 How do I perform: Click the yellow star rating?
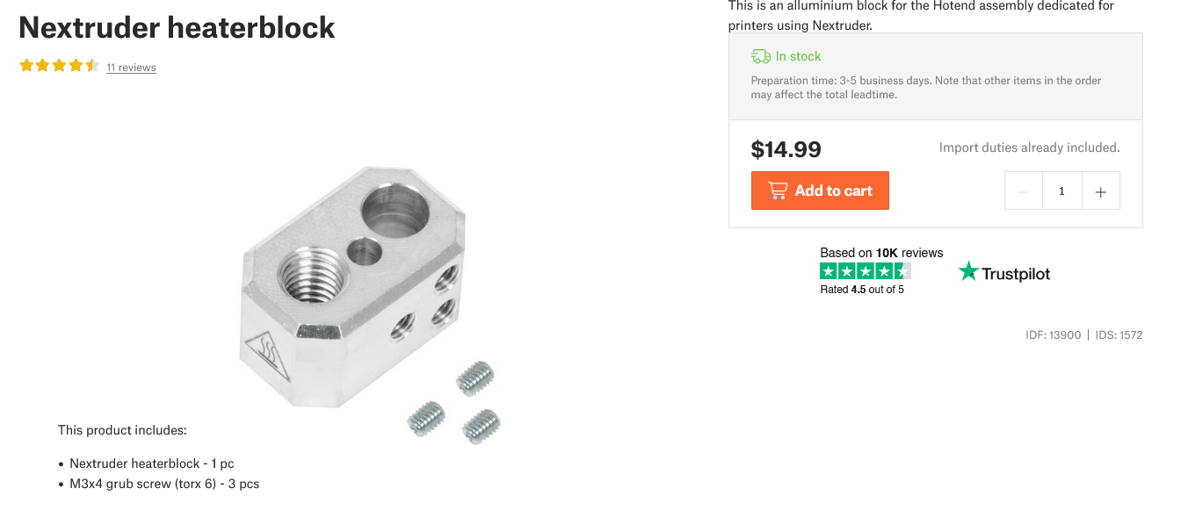pyautogui.click(x=59, y=66)
